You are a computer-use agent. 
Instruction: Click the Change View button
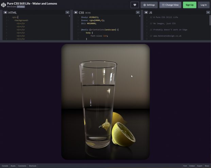click(x=170, y=5)
